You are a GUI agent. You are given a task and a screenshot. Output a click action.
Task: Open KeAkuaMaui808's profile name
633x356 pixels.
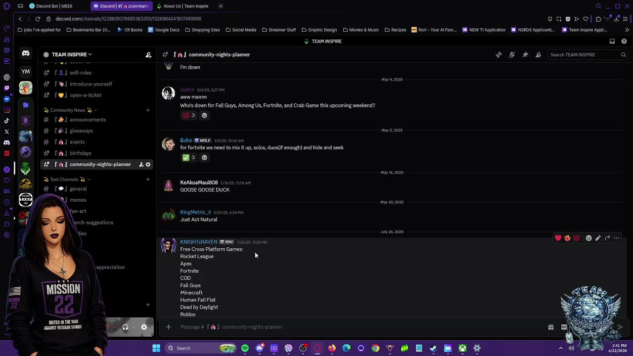pos(199,183)
